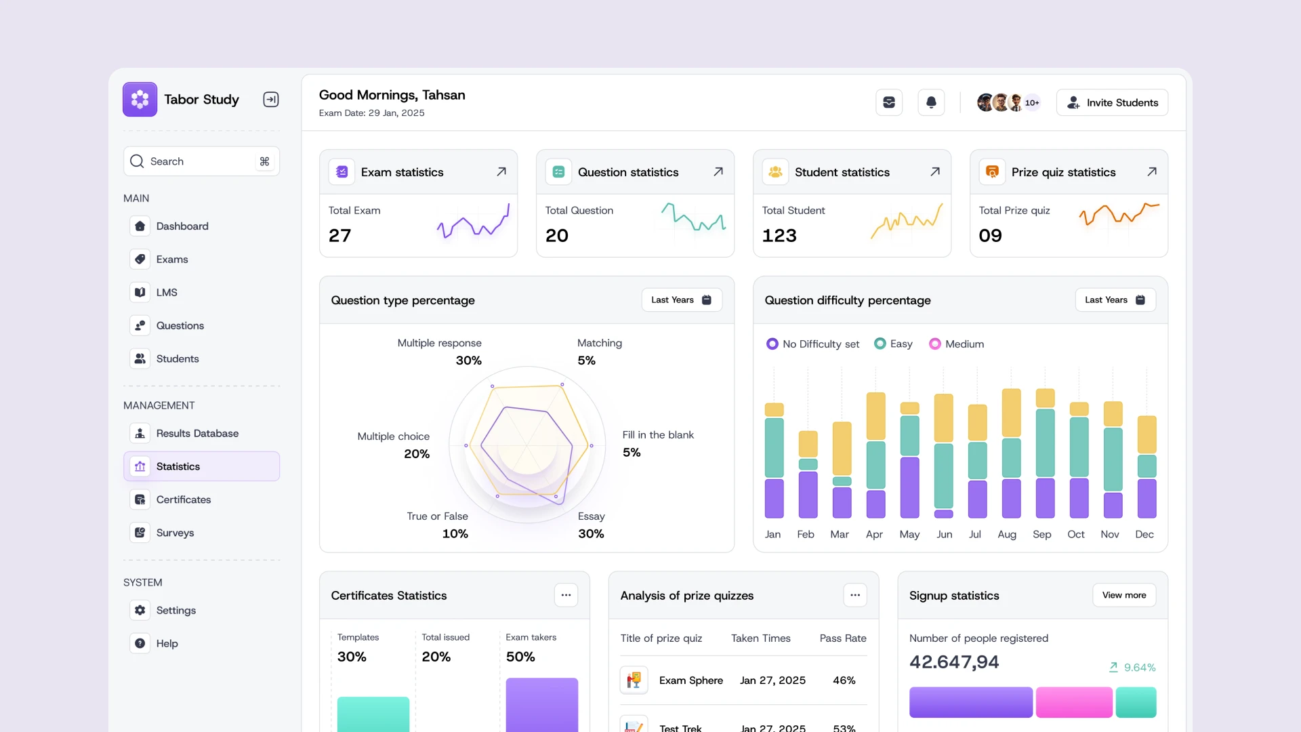Open the Help item
The height and width of the screenshot is (732, 1301).
[201, 643]
